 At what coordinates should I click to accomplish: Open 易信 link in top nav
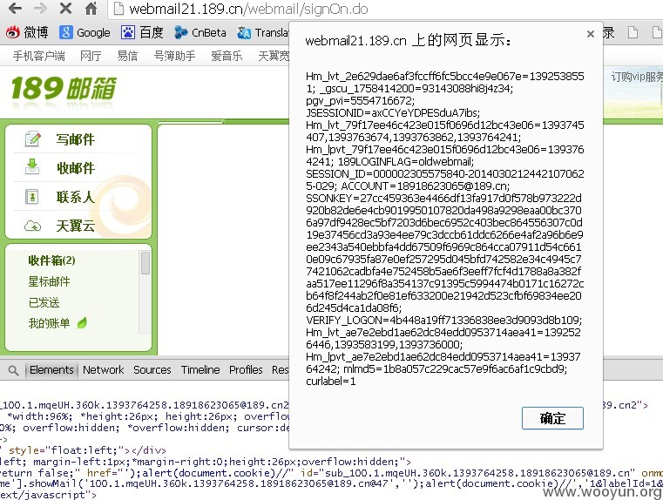[127, 56]
